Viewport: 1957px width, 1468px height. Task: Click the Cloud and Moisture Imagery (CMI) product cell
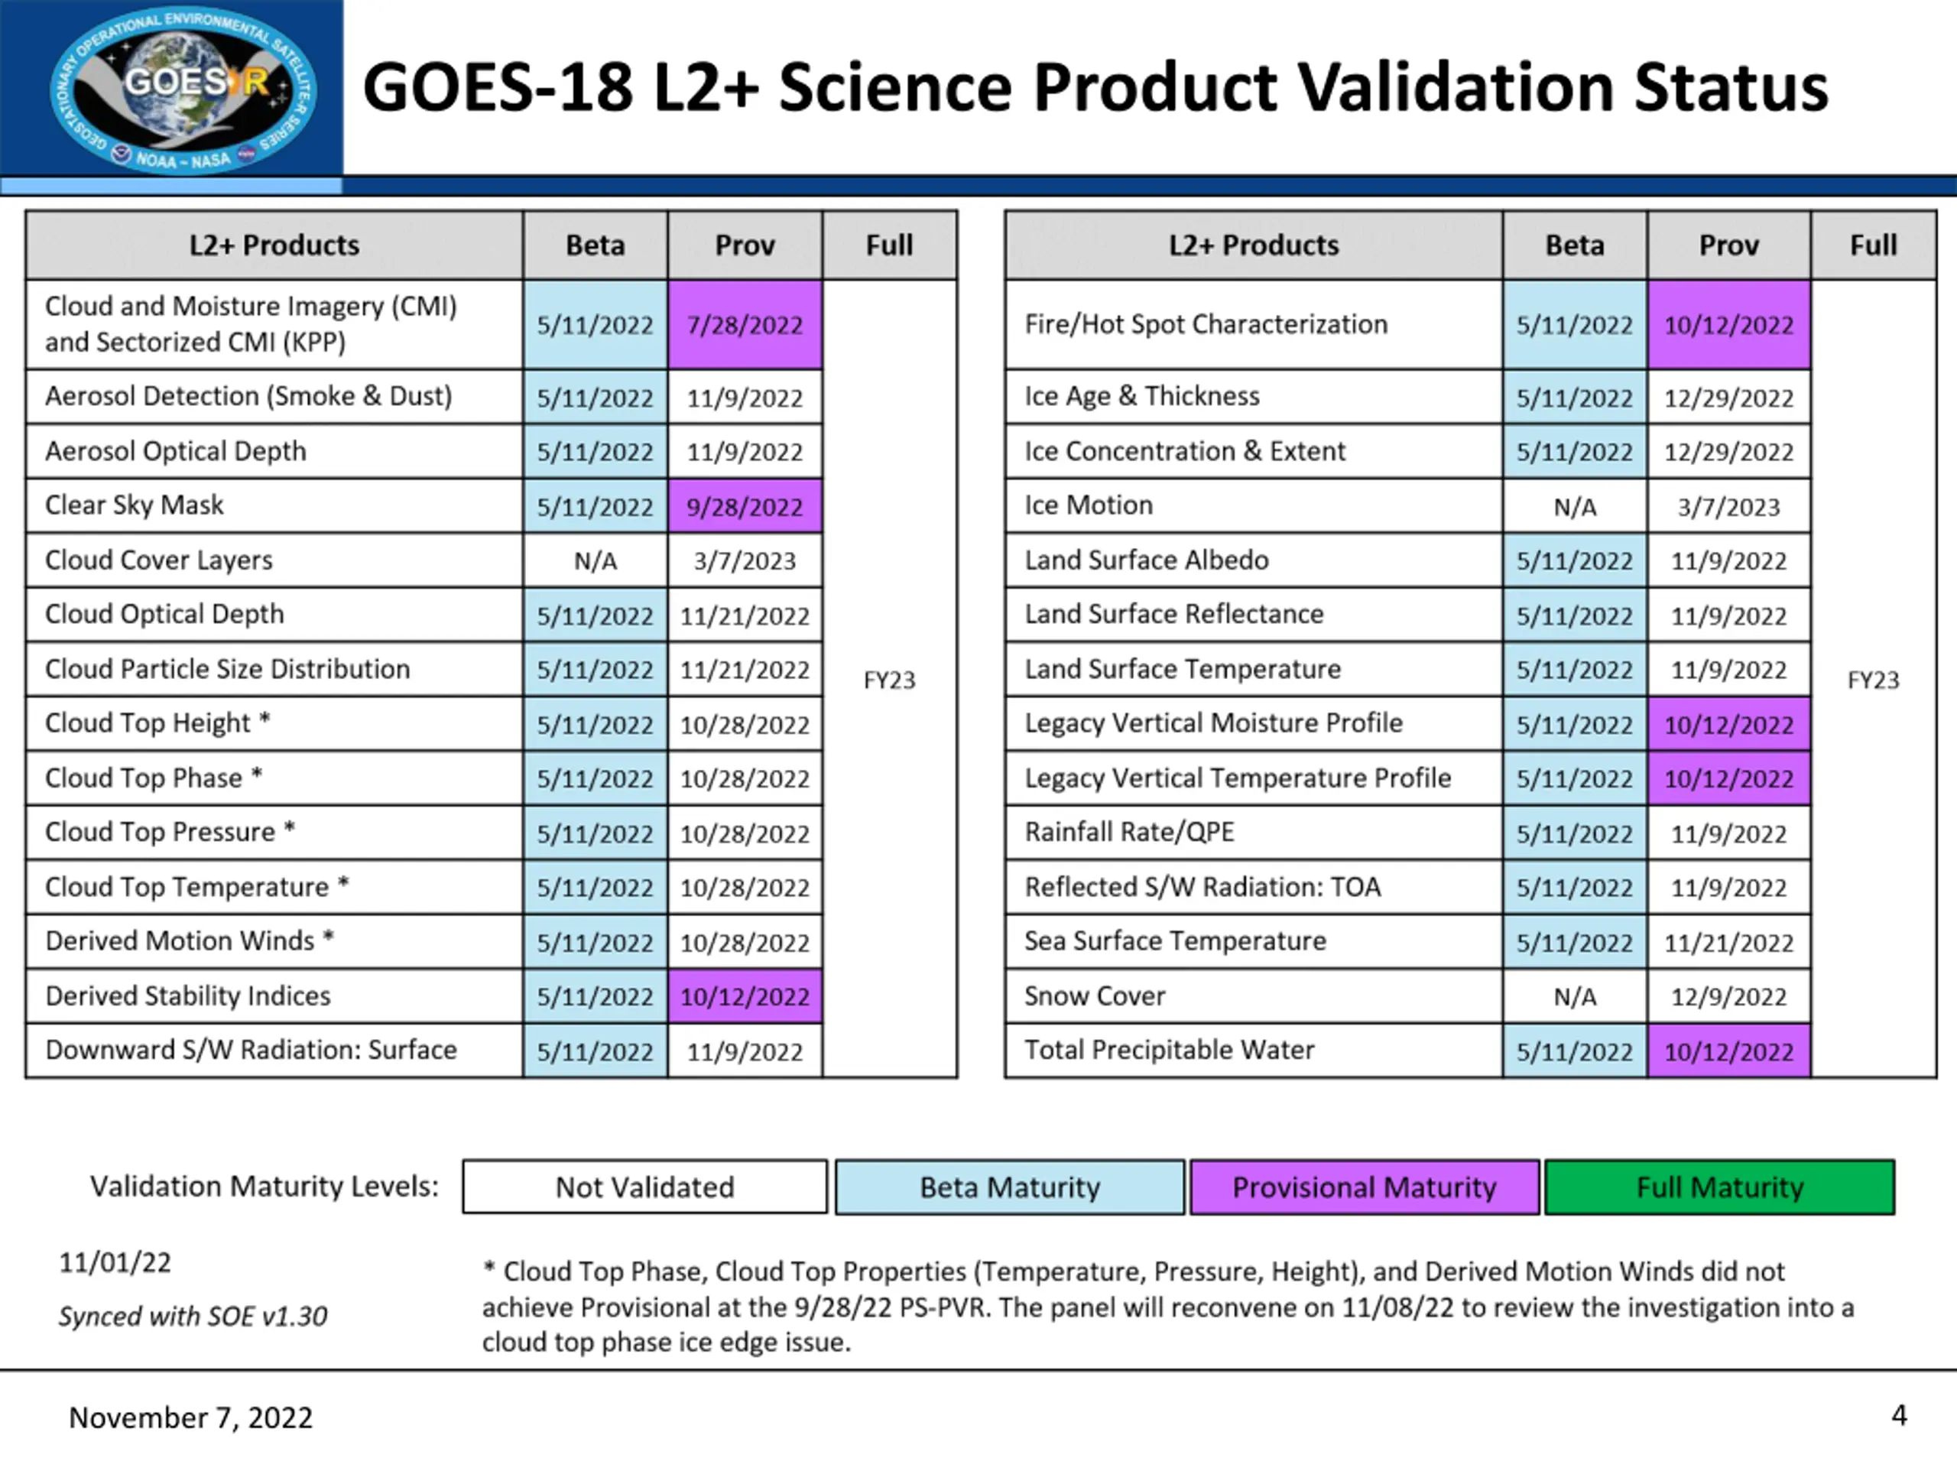click(x=274, y=324)
